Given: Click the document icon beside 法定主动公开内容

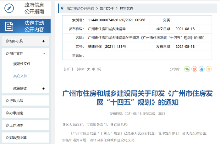Looking at the screenshot, I should (x=9, y=26).
